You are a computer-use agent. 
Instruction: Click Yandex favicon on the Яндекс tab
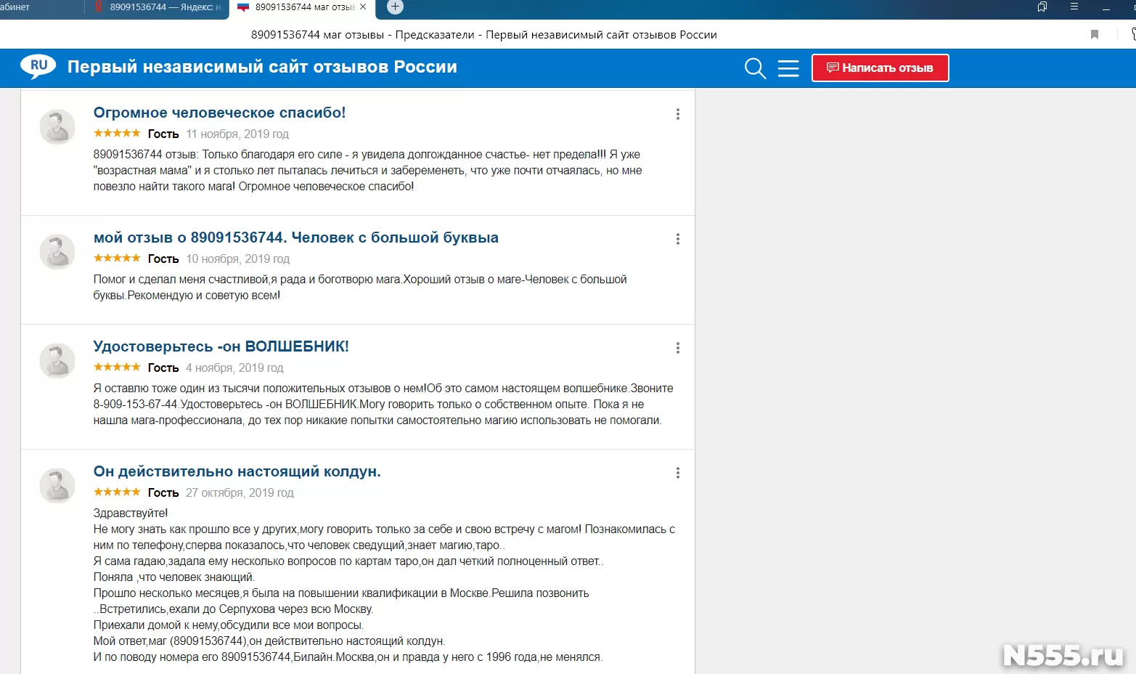coord(99,7)
